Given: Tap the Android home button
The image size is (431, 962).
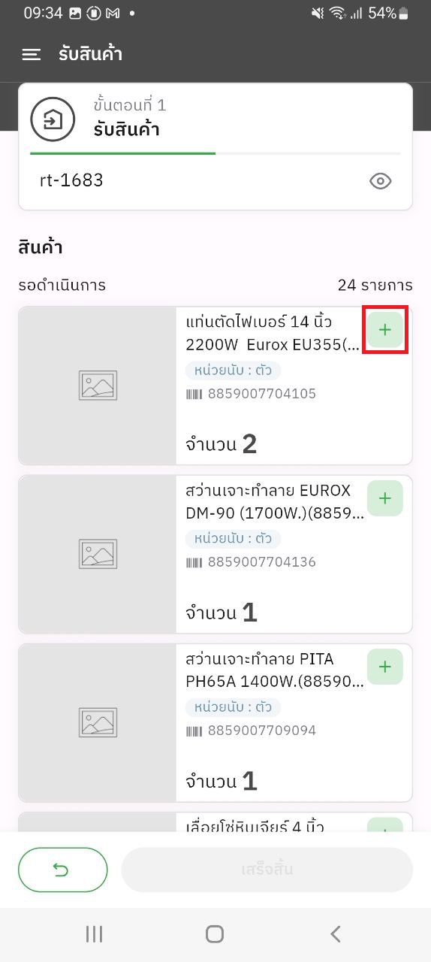Looking at the screenshot, I should coord(215,934).
